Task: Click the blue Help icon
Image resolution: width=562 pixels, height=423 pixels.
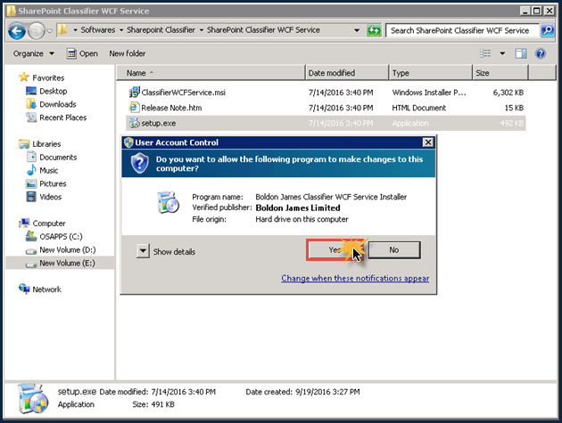Action: 540,53
